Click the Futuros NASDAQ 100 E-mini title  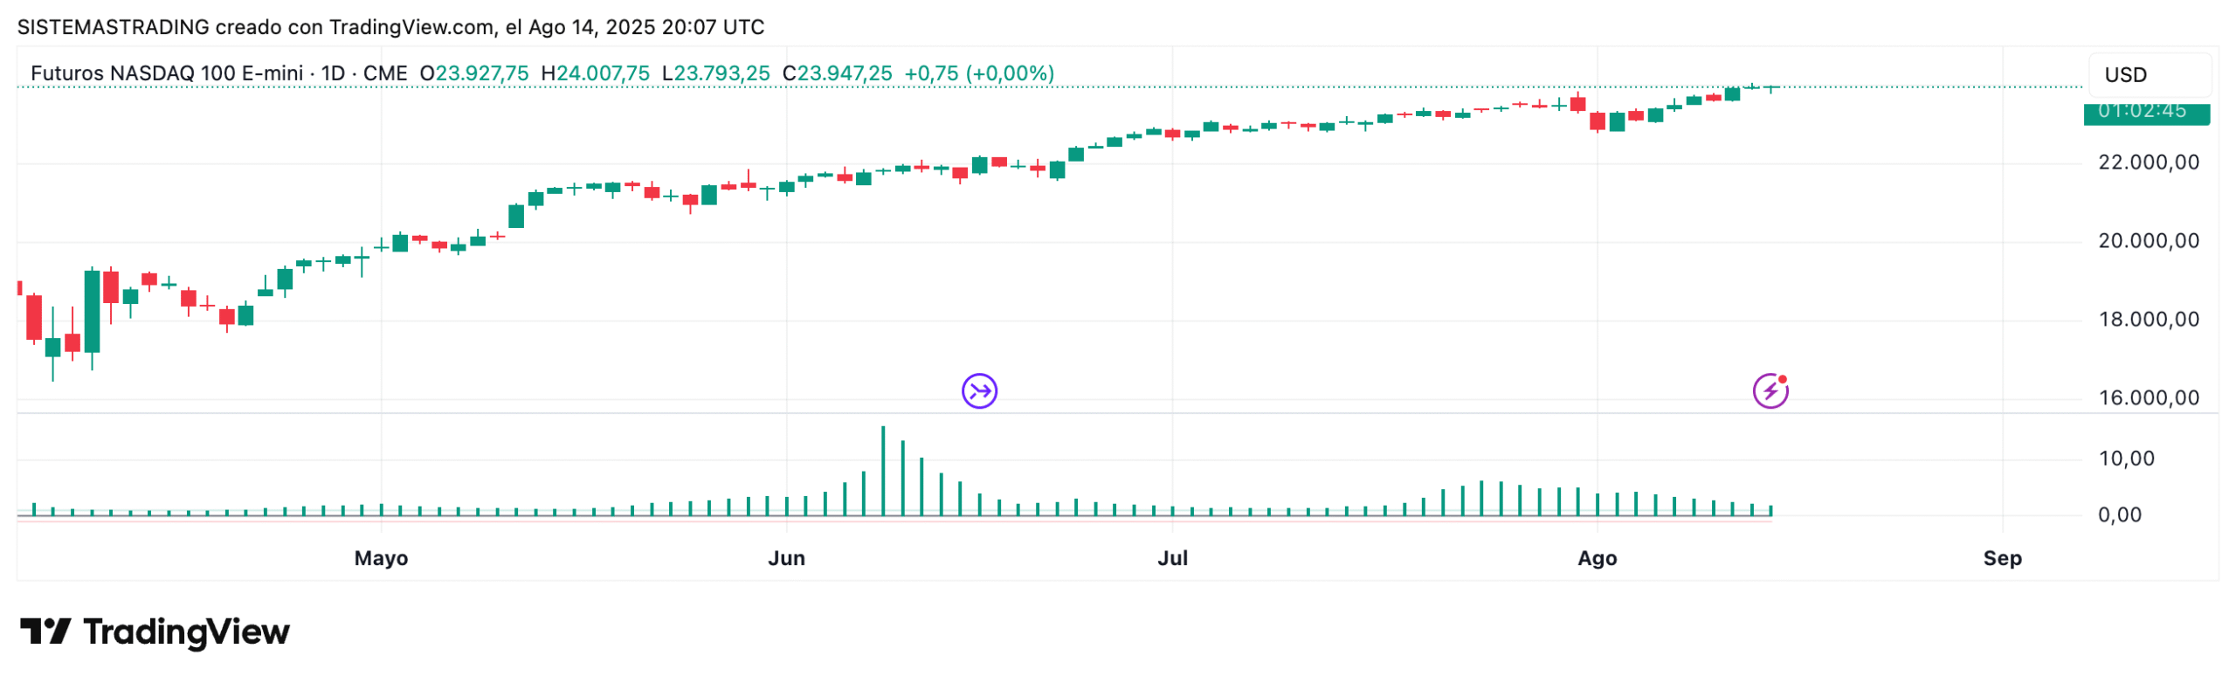point(166,73)
